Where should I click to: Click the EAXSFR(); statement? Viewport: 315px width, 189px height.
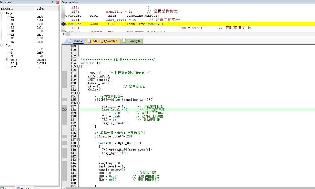(96, 73)
